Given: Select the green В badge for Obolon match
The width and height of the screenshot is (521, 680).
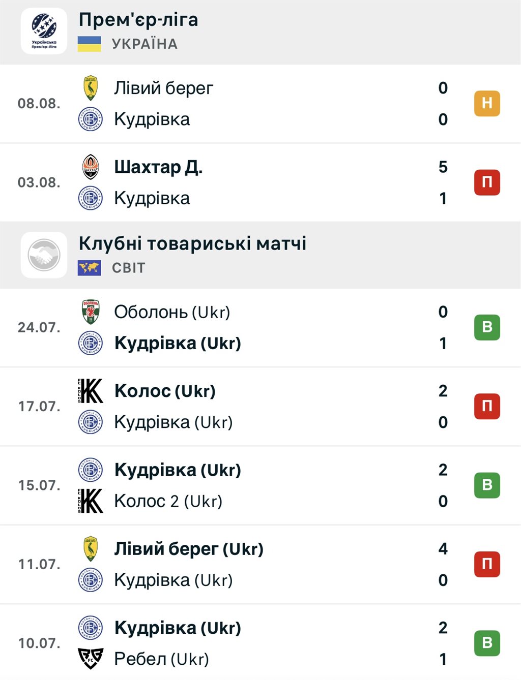Looking at the screenshot, I should (487, 327).
